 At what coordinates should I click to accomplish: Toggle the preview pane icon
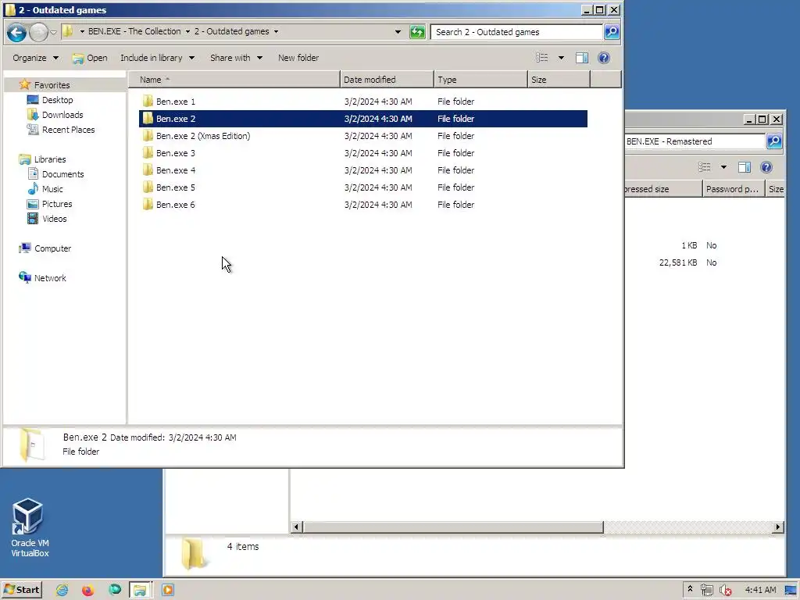[x=582, y=58]
